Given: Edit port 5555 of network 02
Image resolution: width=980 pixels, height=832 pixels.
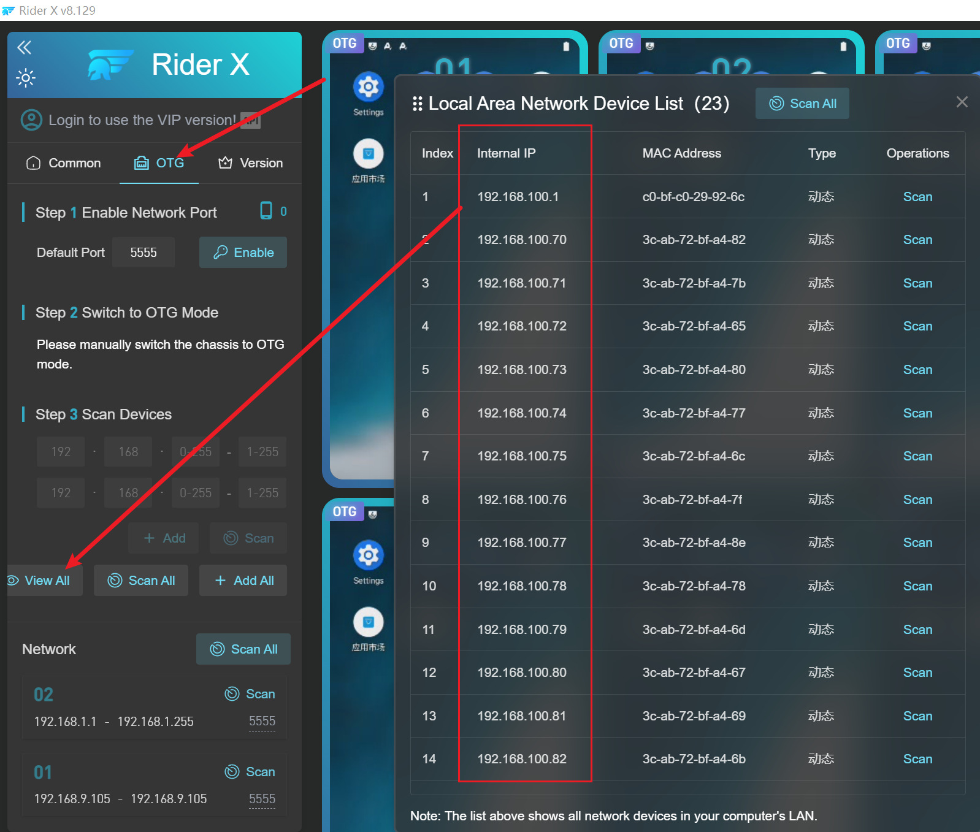Looking at the screenshot, I should pos(262,722).
